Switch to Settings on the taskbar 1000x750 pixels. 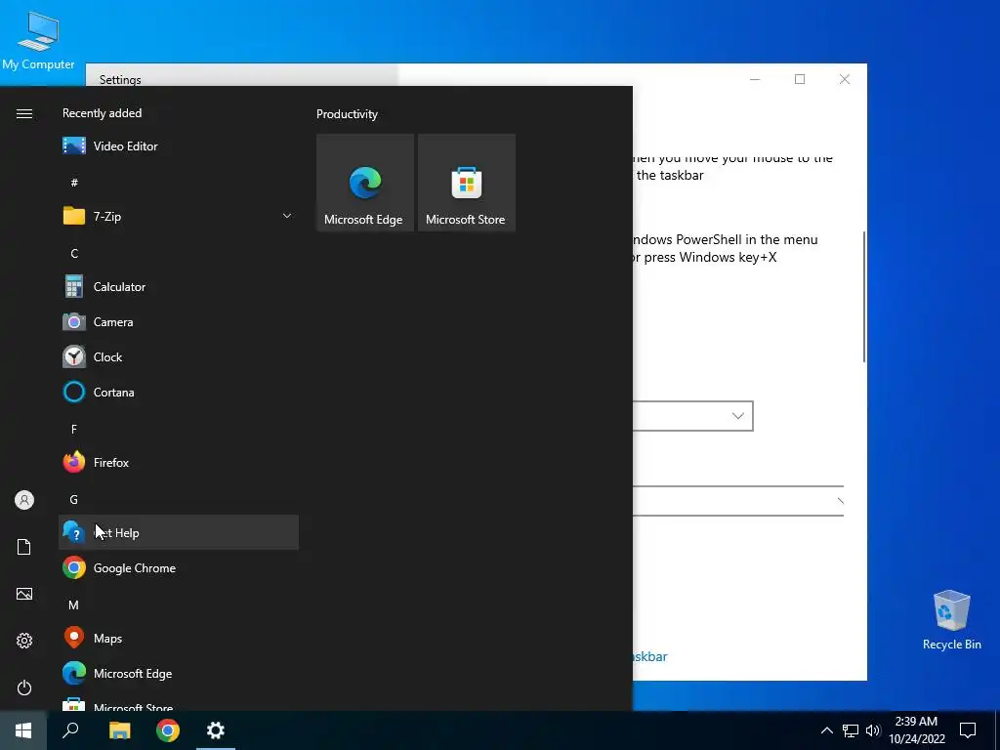point(216,730)
